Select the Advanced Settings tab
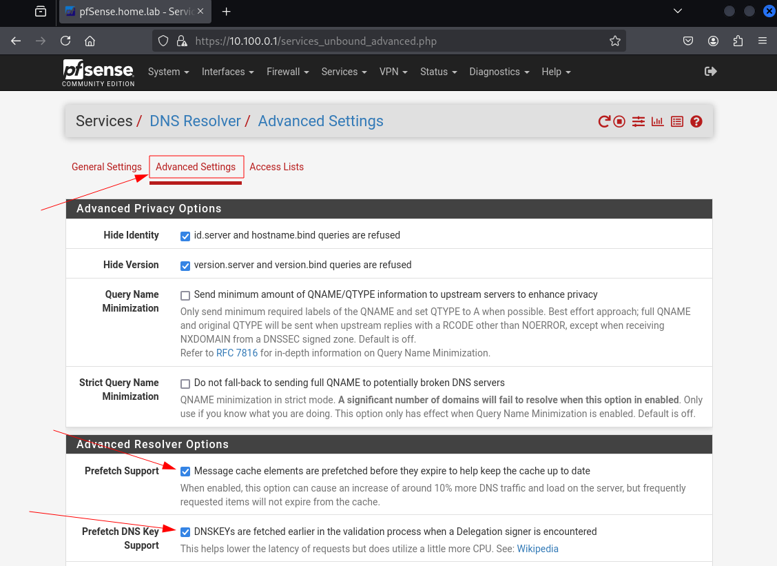777x566 pixels. click(x=196, y=167)
